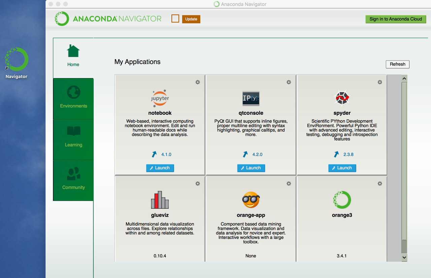Viewport: 431px width, 278px height.
Task: Click the Anaconda Navigator header logo
Action: tap(108, 19)
